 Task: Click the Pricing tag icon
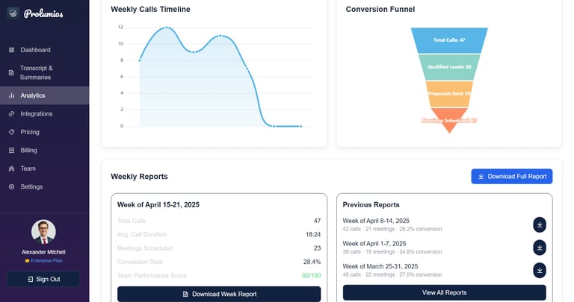coord(11,132)
